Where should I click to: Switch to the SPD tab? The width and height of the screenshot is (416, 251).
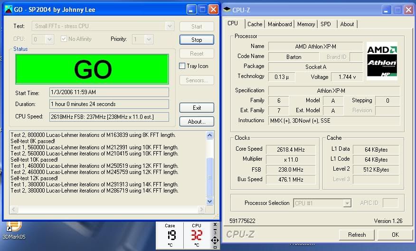326,24
